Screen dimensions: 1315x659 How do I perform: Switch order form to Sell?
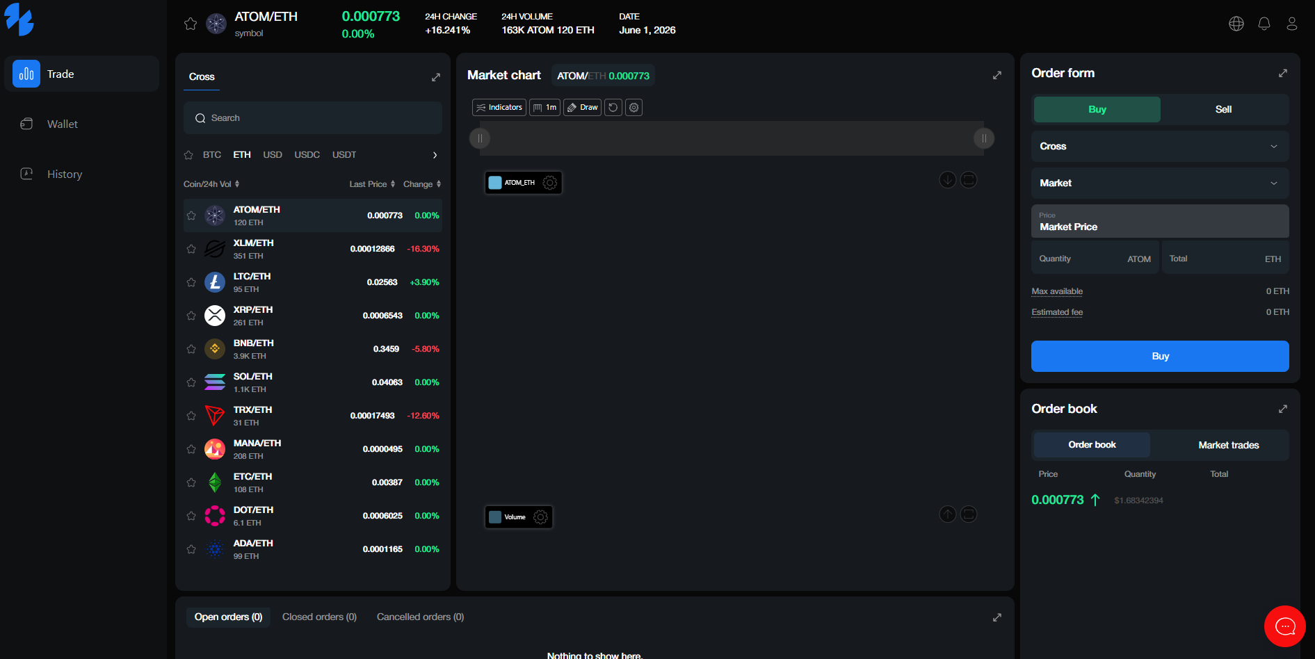1224,109
